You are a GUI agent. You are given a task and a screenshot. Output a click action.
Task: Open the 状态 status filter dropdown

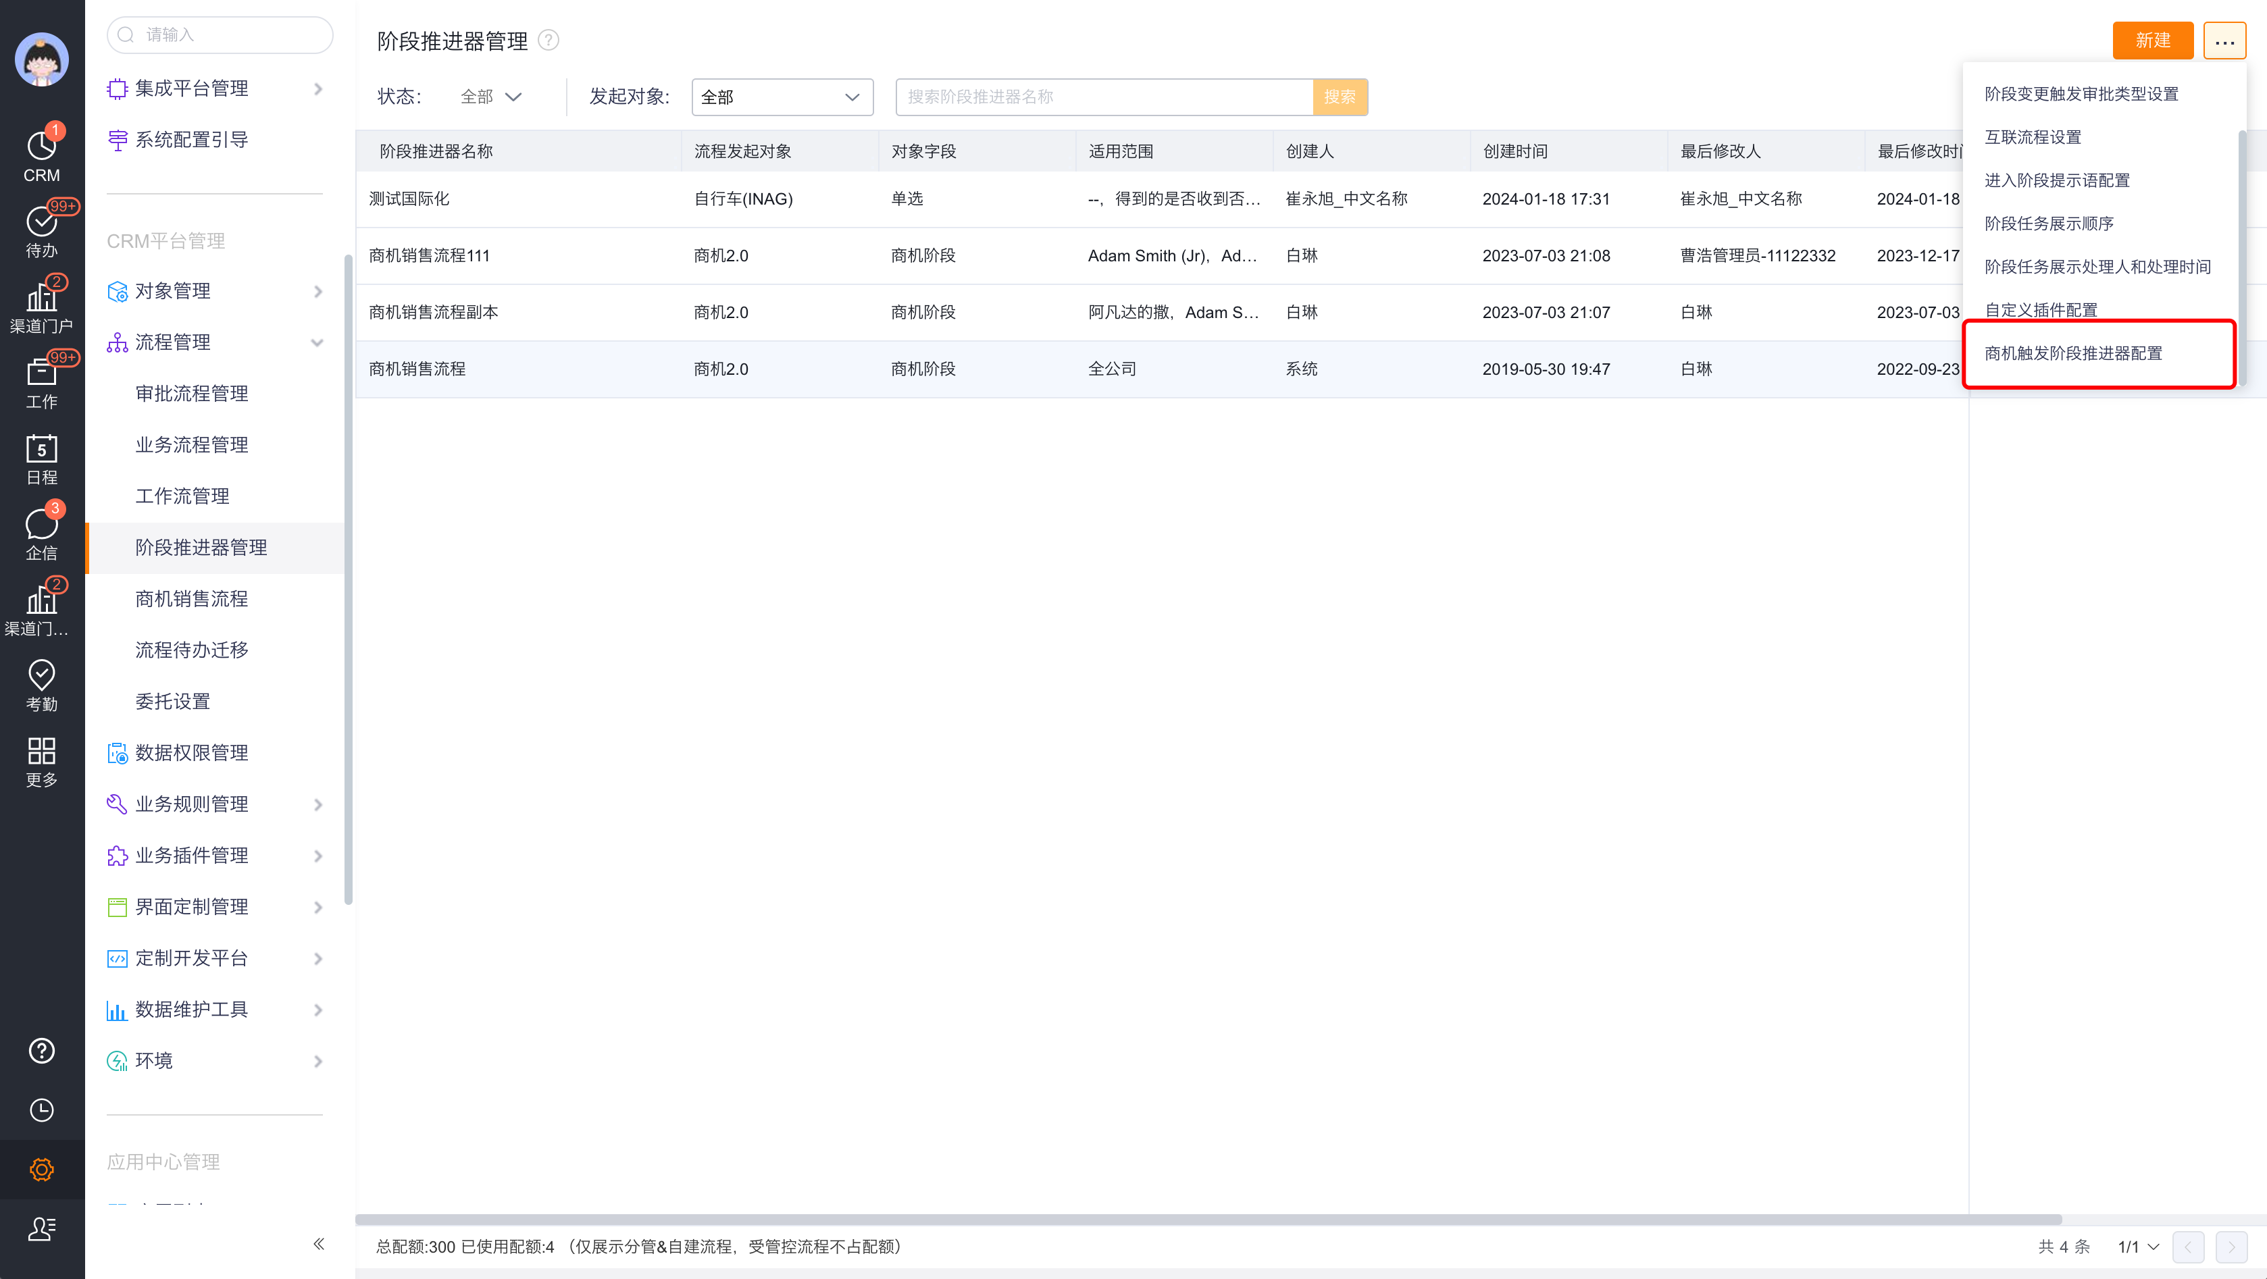pyautogui.click(x=491, y=97)
